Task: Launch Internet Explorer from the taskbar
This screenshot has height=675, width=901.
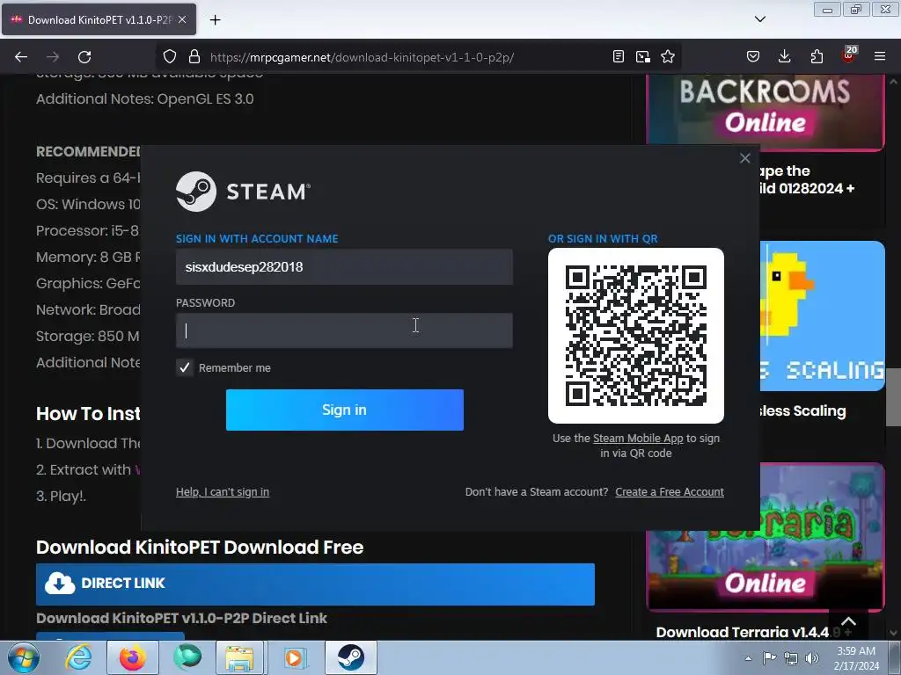Action: point(78,657)
